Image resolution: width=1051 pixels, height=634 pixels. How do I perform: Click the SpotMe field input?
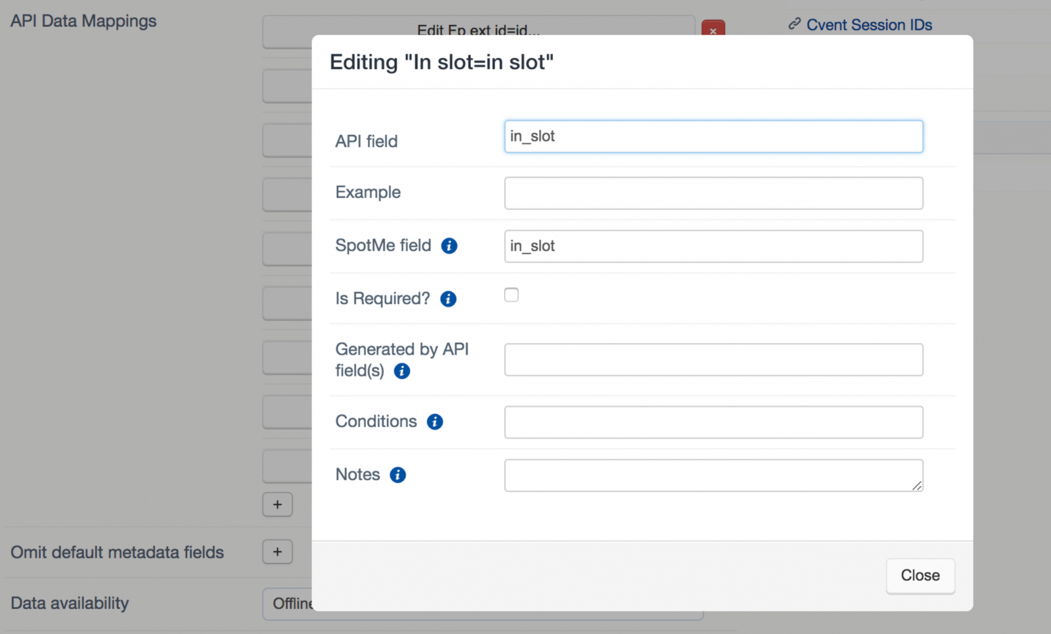coord(713,246)
